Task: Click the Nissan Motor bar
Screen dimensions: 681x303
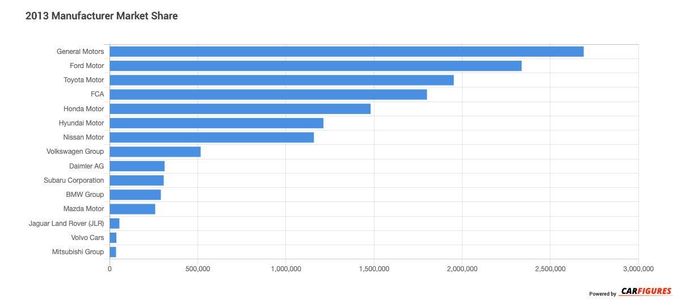Action: (x=212, y=137)
